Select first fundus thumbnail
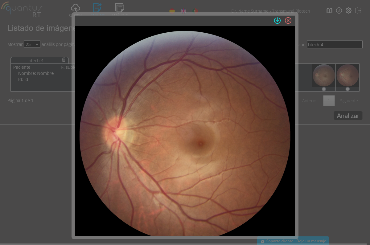The width and height of the screenshot is (370, 245). pyautogui.click(x=324, y=76)
